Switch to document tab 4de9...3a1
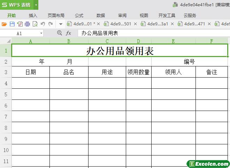 pos(154,24)
